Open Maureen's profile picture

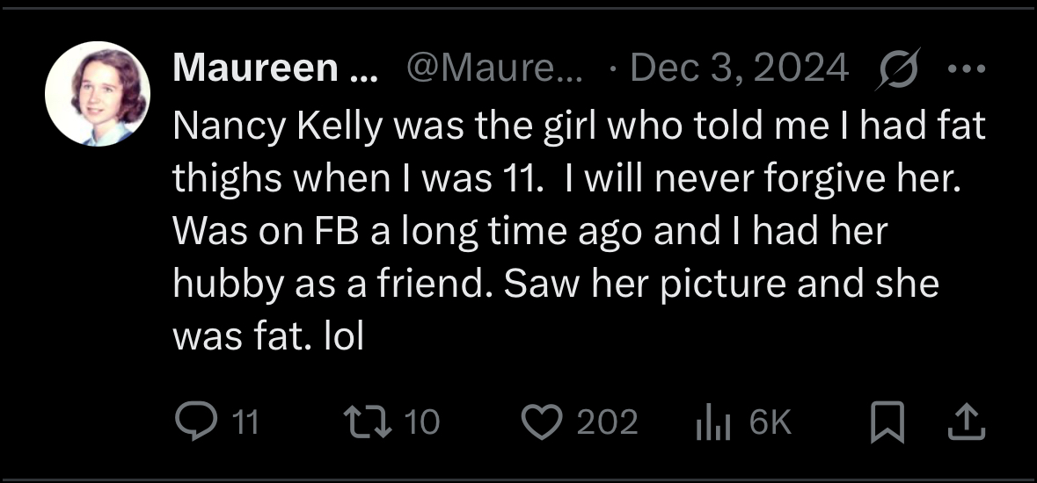click(98, 93)
